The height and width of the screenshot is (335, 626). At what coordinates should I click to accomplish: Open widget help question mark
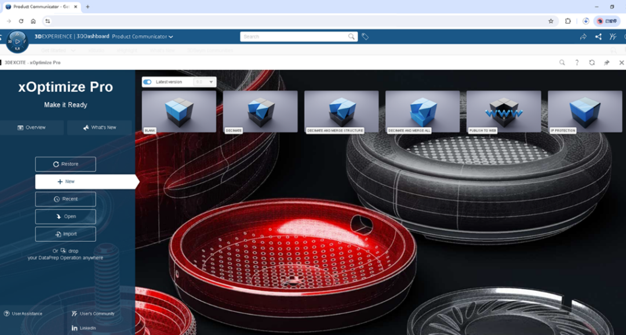577,63
